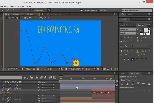Open the 1 Ans... view layout dropdown

90,69
